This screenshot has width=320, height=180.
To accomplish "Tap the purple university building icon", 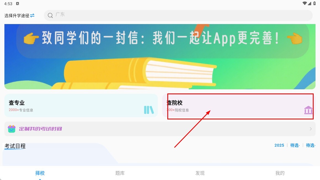I will [x=308, y=110].
